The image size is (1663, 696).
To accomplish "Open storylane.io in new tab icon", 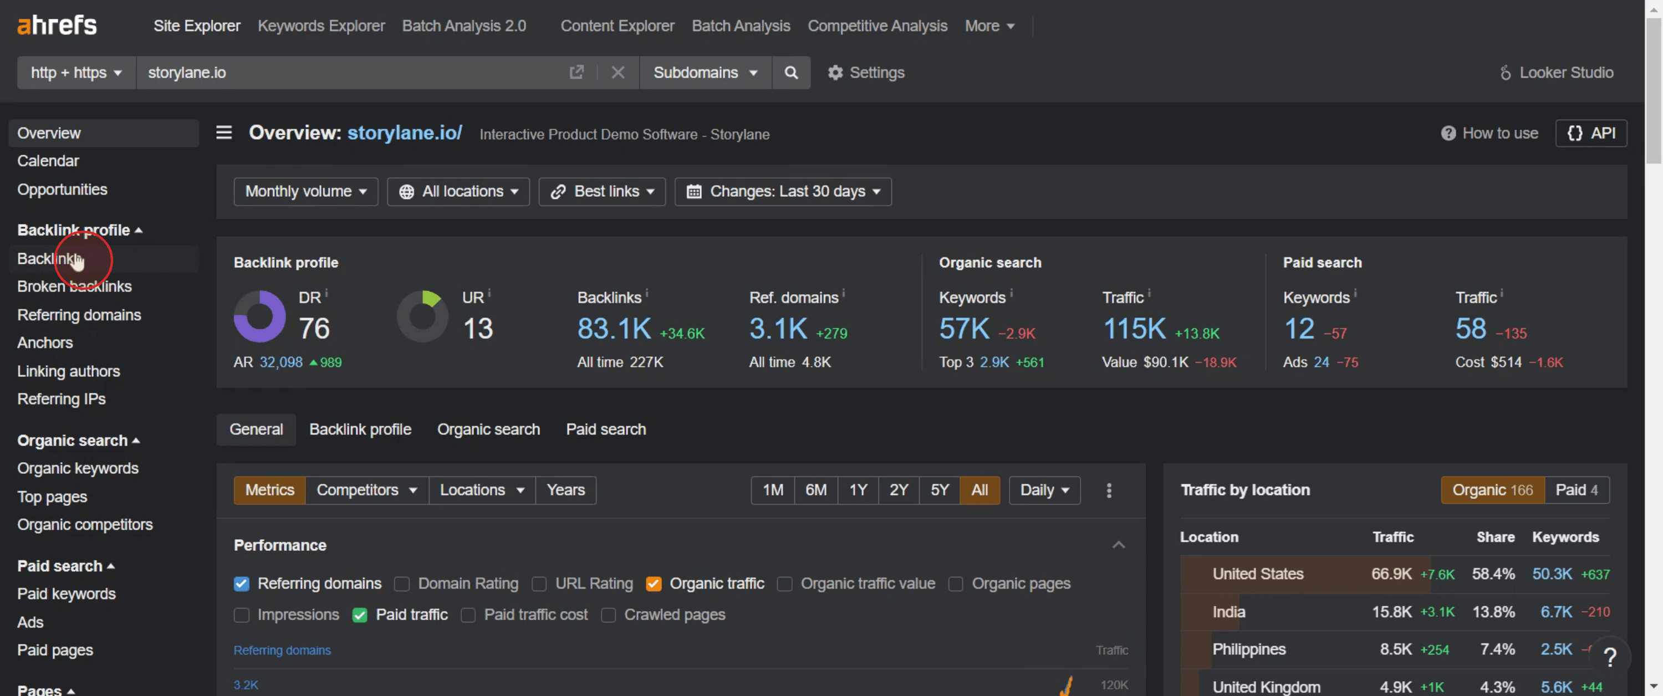I will tap(576, 72).
